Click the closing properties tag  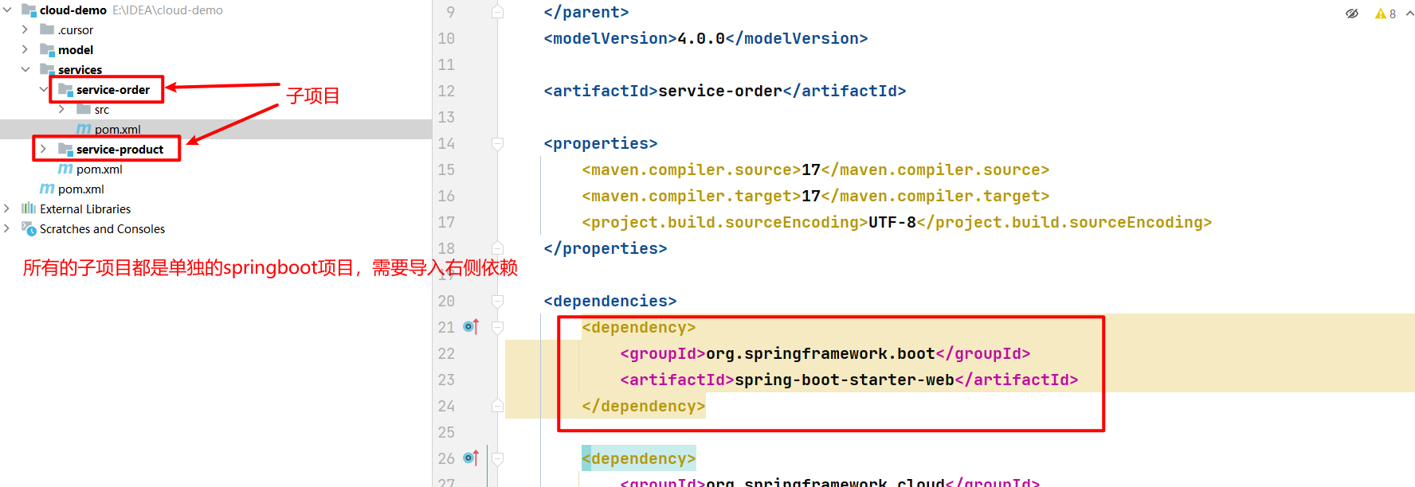pyautogui.click(x=606, y=248)
